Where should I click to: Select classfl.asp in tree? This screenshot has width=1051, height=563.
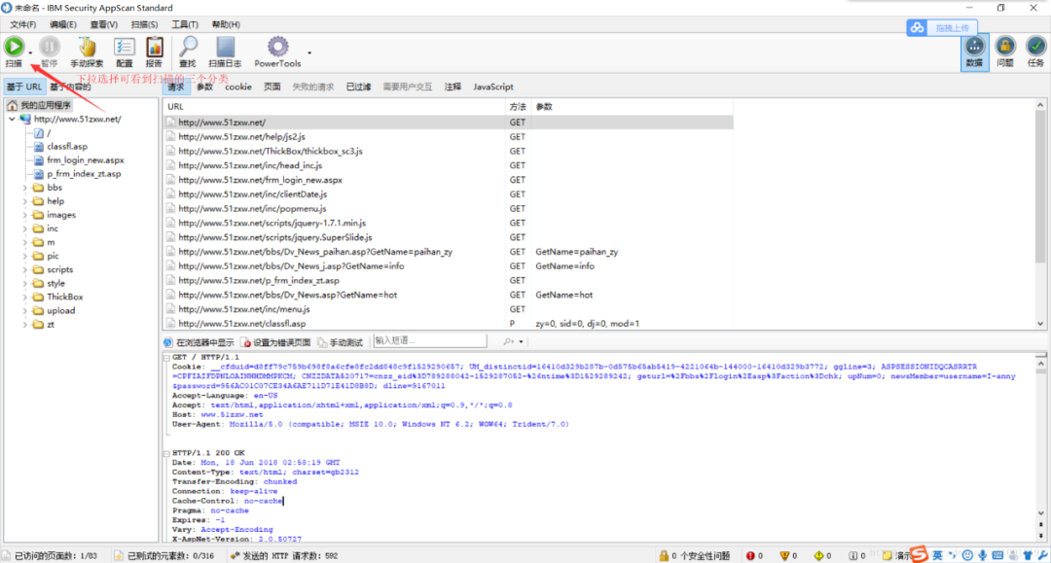pyautogui.click(x=67, y=147)
